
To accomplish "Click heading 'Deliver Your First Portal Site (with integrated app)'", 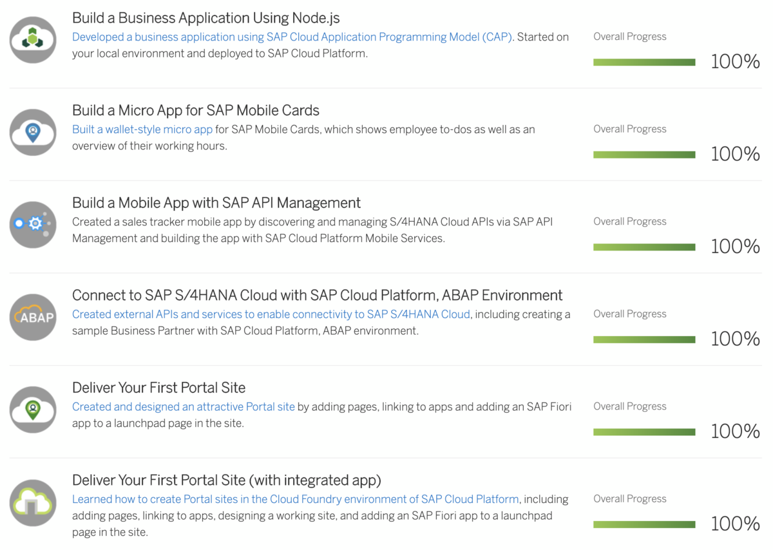I will pyautogui.click(x=227, y=480).
